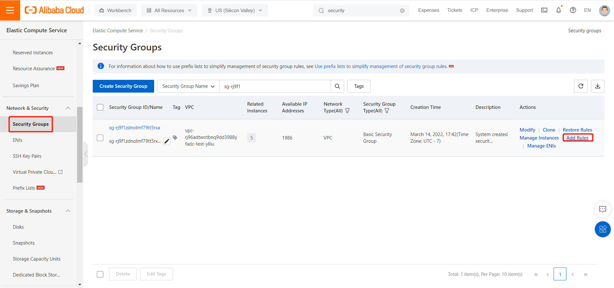Collapse the Network & Security section

click(68, 108)
